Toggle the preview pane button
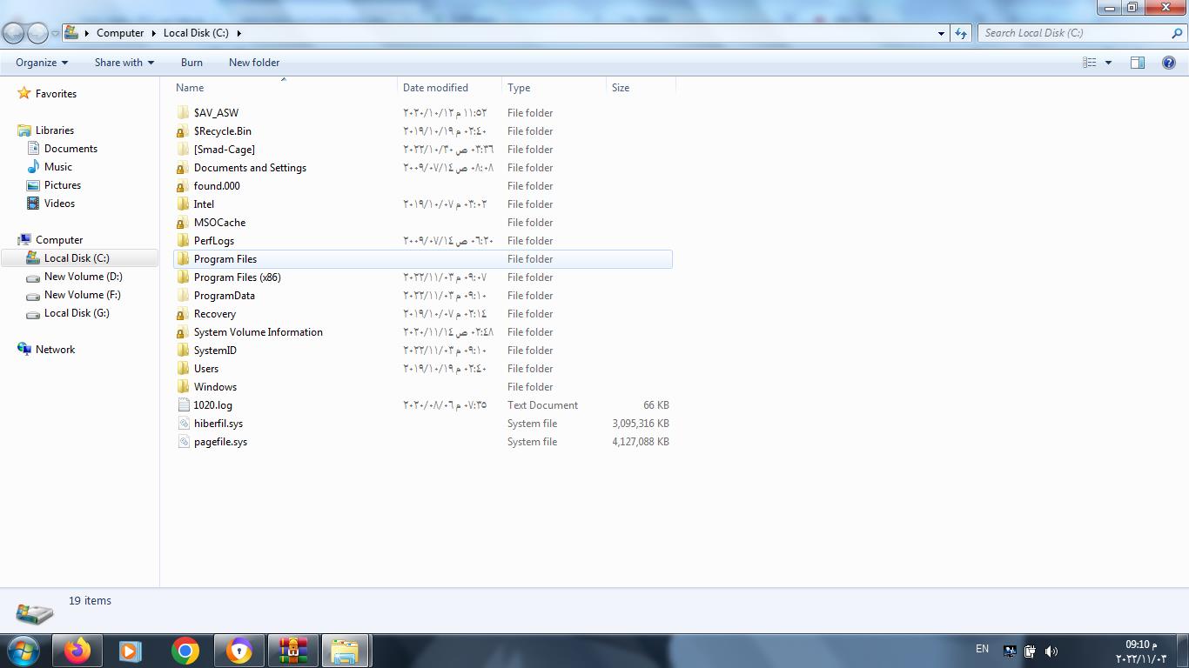This screenshot has height=668, width=1189. click(1137, 63)
